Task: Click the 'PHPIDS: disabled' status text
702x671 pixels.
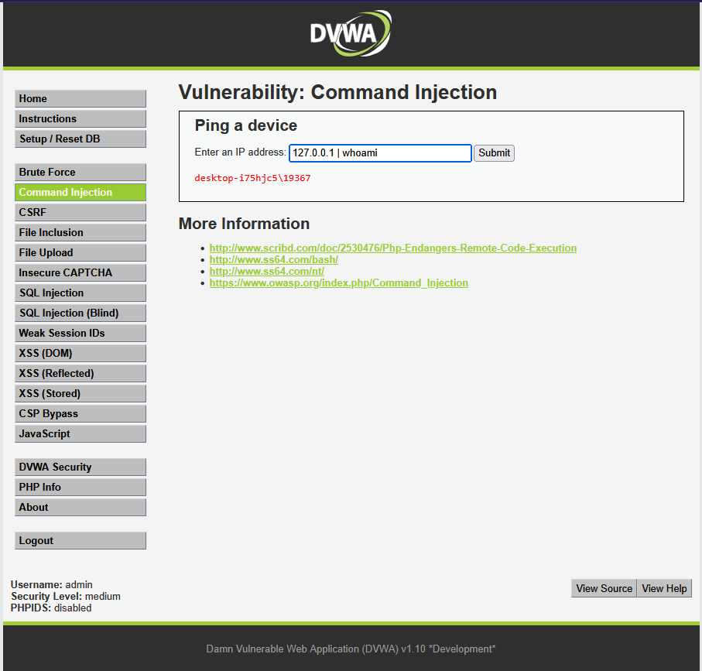Action: (x=51, y=608)
